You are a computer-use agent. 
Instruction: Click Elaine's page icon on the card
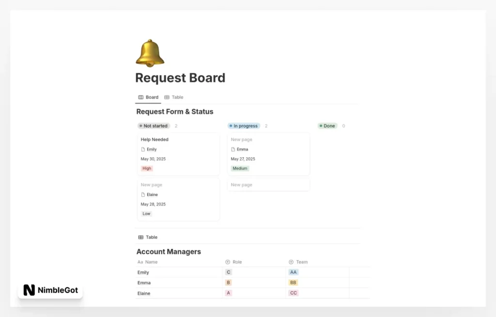pyautogui.click(x=143, y=195)
